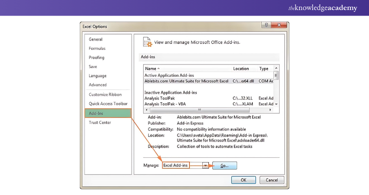This screenshot has width=369, height=195.
Task: Click the Active Application Add-ins group heading
Action: [x=169, y=75]
